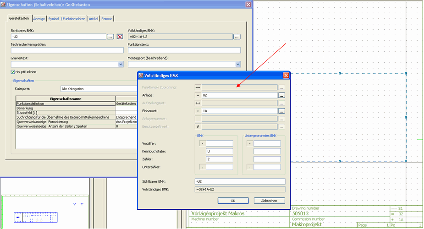424x229 pixels.
Task: Click '.' prefix button in Untergeordnetes BMK Unterzähler
Action: pos(250,167)
